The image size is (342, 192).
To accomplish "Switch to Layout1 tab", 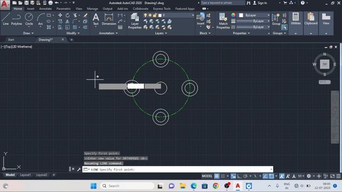I will pos(25,175).
